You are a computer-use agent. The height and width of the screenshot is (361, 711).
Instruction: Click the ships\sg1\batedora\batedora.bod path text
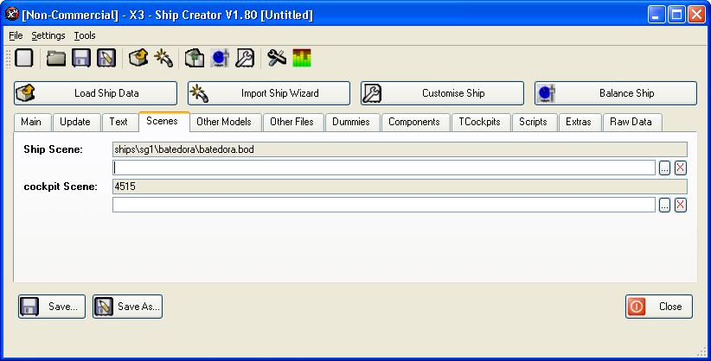[184, 149]
